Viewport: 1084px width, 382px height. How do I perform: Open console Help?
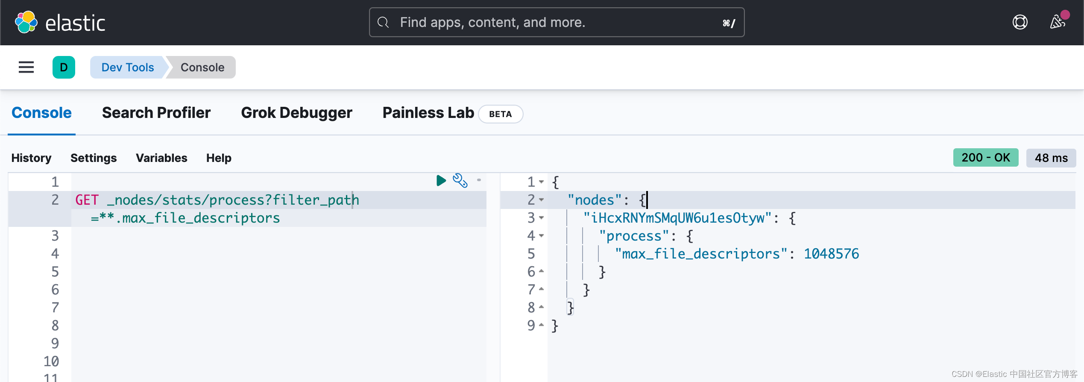coord(219,158)
